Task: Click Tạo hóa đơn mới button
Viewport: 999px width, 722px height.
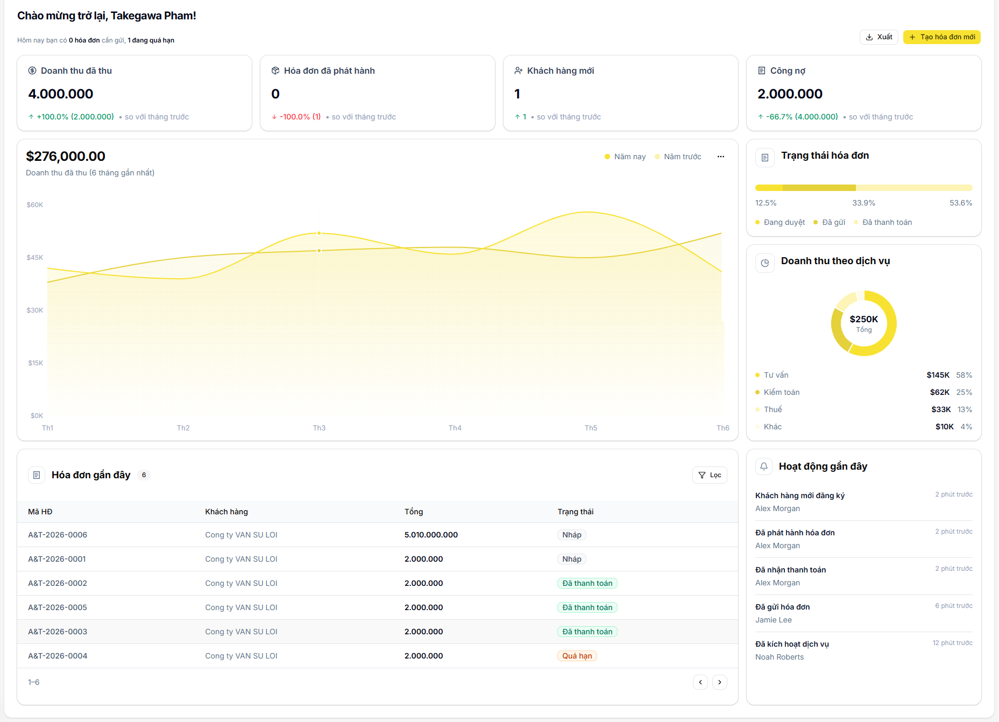Action: point(941,37)
